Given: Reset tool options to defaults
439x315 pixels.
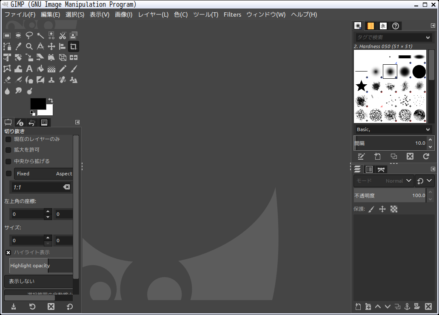Looking at the screenshot, I should click(x=70, y=306).
